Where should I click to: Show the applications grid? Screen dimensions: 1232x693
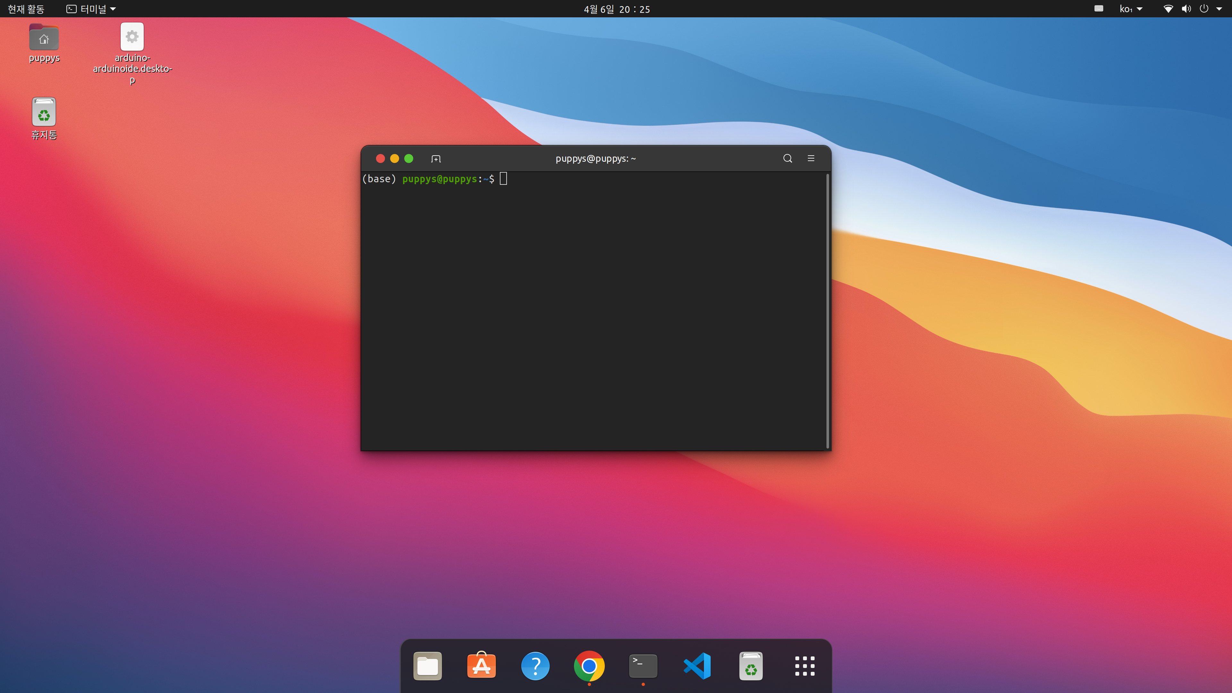pyautogui.click(x=804, y=665)
